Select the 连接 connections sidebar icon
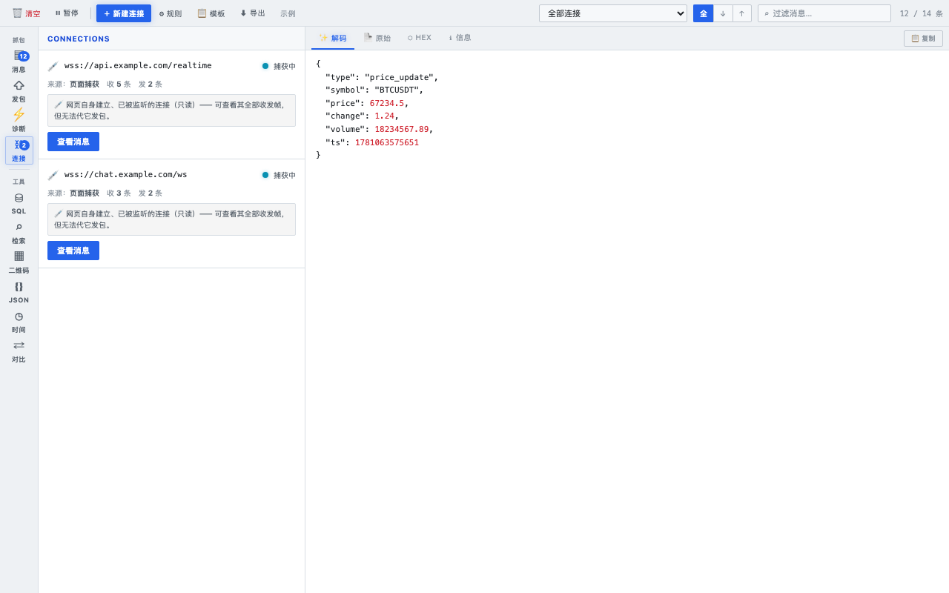Screen dimensions: 949x593 (x=19, y=150)
